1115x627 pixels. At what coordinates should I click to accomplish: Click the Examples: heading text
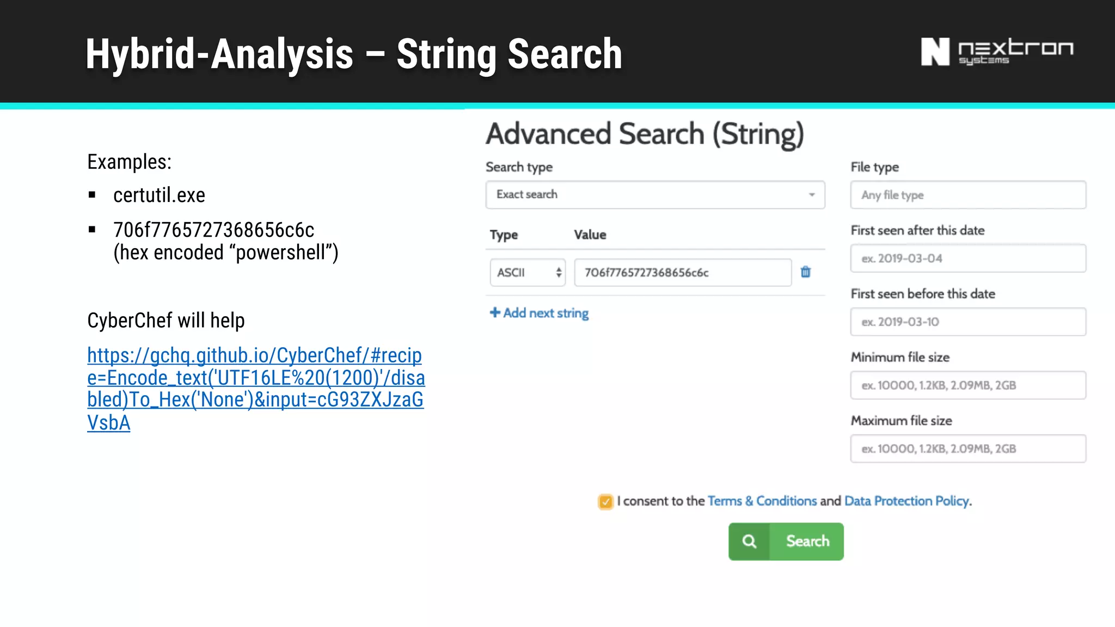point(130,162)
